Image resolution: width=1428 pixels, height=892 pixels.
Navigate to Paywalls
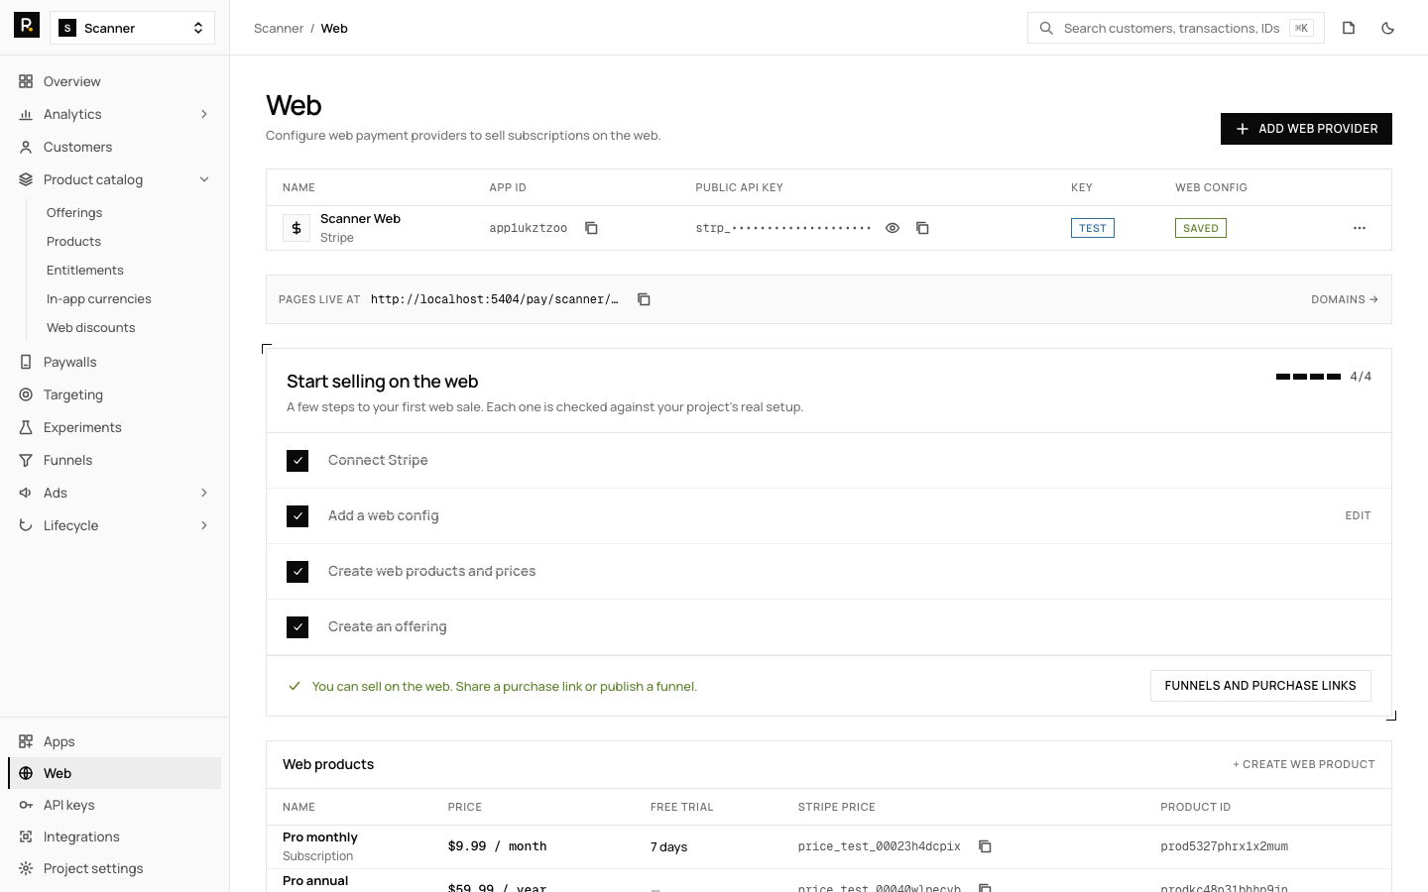click(115, 362)
